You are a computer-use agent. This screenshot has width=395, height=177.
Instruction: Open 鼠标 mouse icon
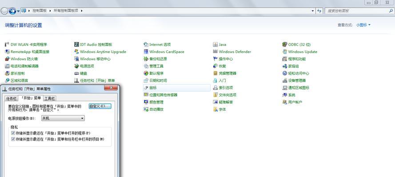click(x=146, y=88)
